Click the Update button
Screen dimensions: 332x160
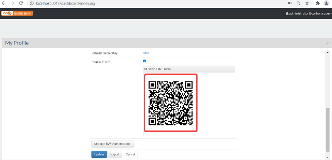pyautogui.click(x=99, y=155)
